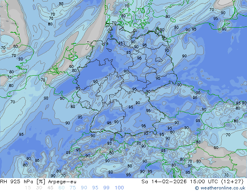This screenshot has height=191, width=247.
Task: Select the 'RH 925 hPa [%]' title text
Action: [23, 182]
